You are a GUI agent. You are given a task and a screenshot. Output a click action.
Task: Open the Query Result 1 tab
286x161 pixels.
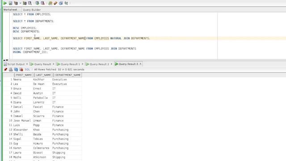pyautogui.click(x=70, y=64)
